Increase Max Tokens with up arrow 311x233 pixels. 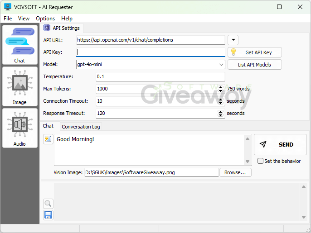pos(220,87)
